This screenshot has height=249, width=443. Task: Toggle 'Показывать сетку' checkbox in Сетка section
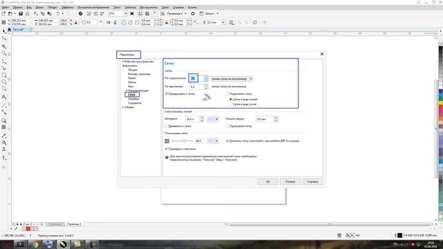click(x=228, y=94)
